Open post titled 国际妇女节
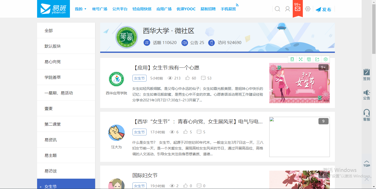 tap(145, 175)
